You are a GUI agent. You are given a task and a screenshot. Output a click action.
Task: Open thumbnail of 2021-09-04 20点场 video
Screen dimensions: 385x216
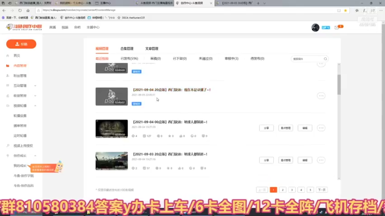tap(112, 96)
